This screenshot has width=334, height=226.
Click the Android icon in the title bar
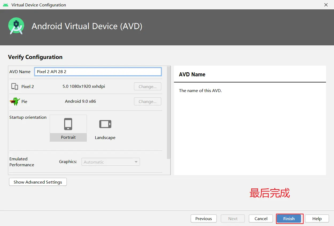(6, 5)
